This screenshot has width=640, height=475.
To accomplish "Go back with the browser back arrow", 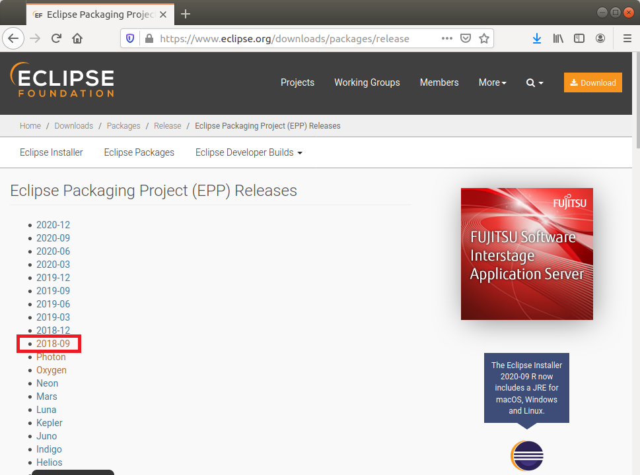I will (x=13, y=38).
